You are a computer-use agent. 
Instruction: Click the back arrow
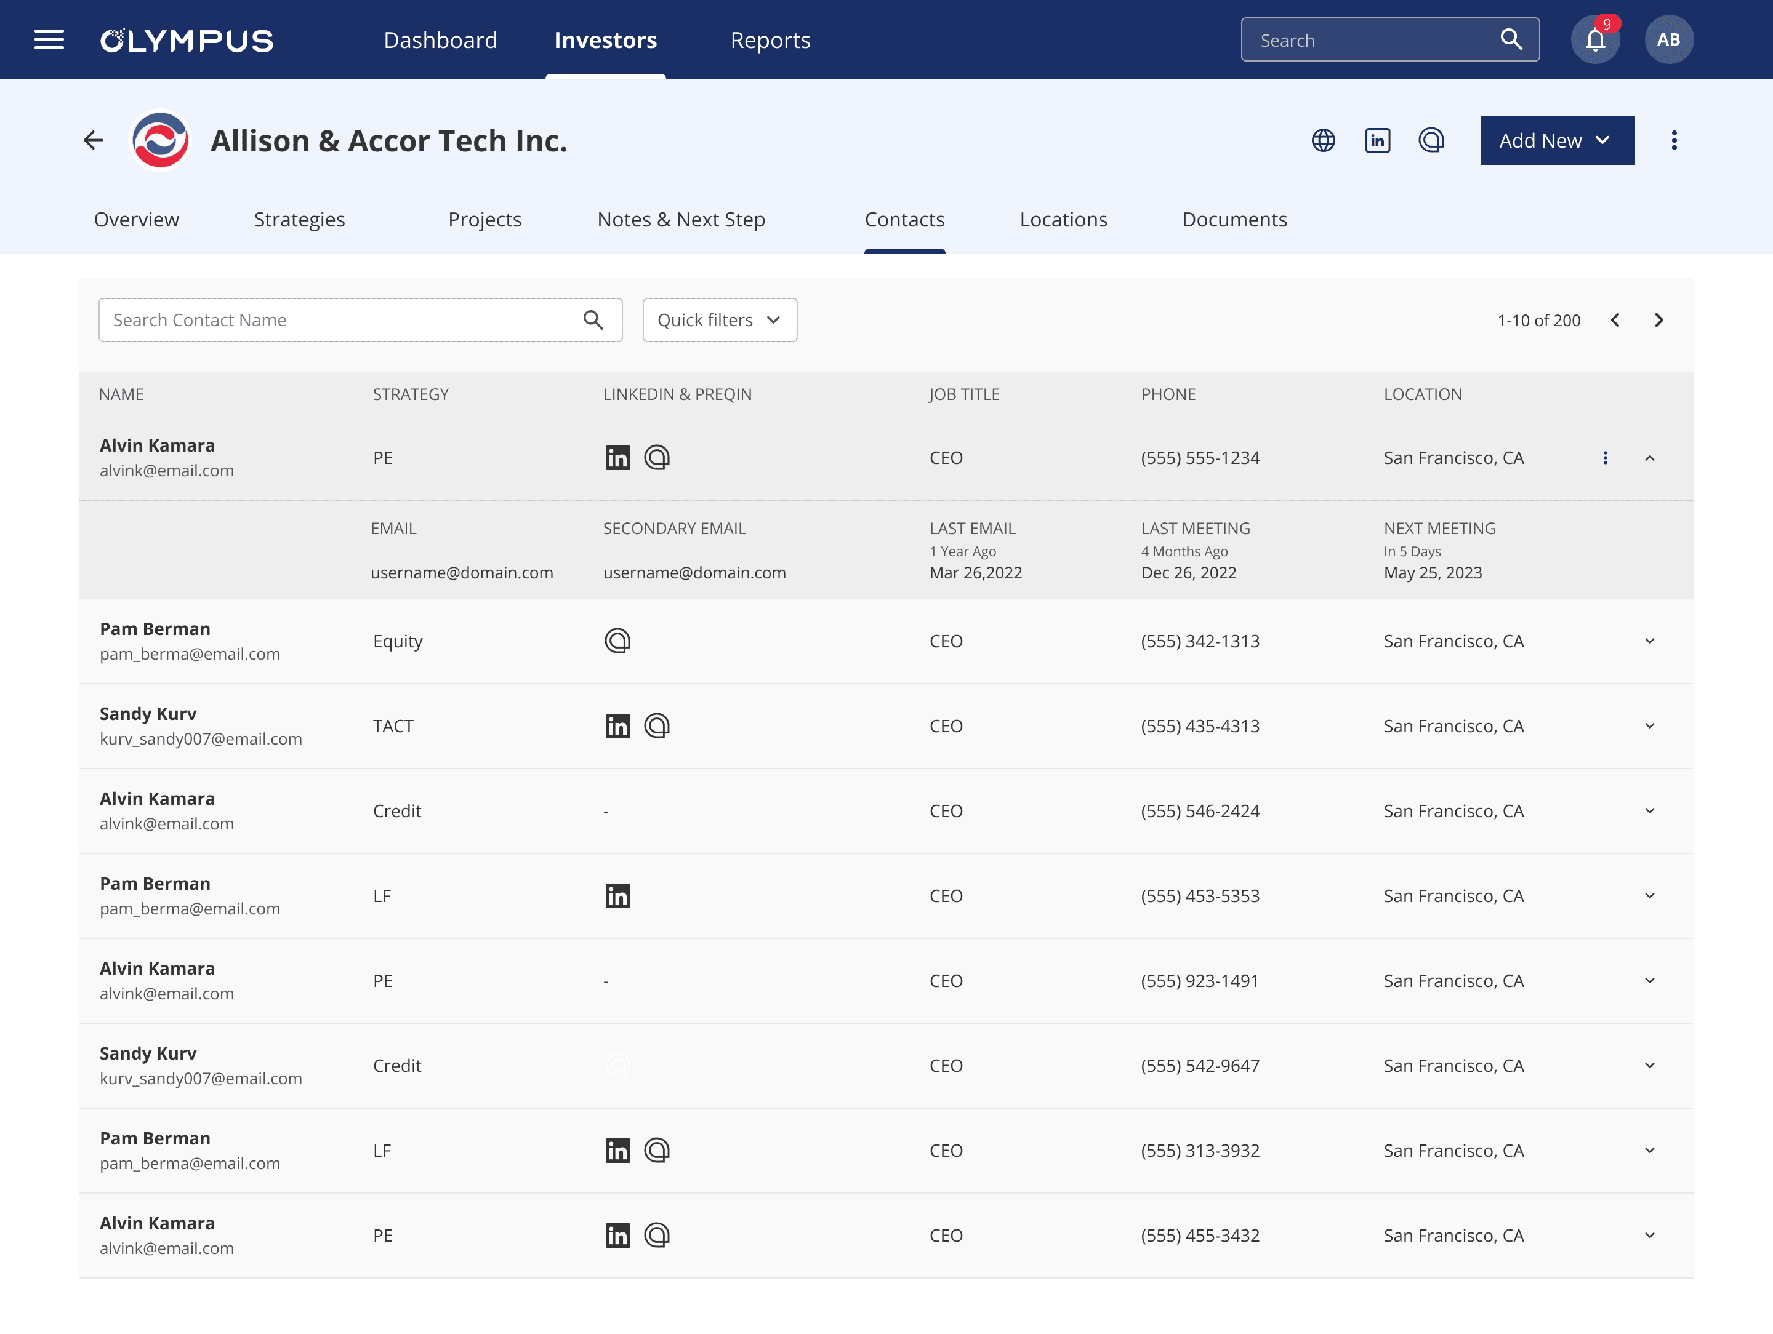pyautogui.click(x=94, y=141)
